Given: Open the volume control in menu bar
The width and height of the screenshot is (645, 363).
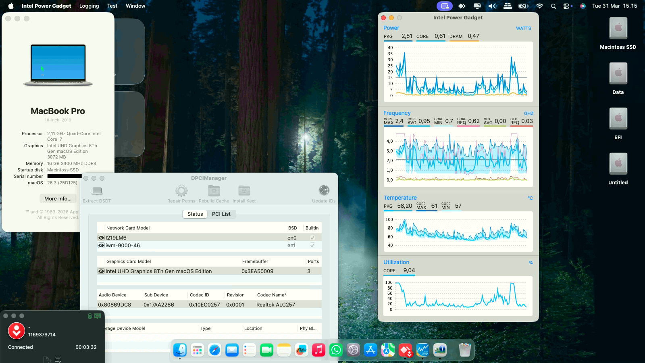Looking at the screenshot, I should [x=492, y=6].
